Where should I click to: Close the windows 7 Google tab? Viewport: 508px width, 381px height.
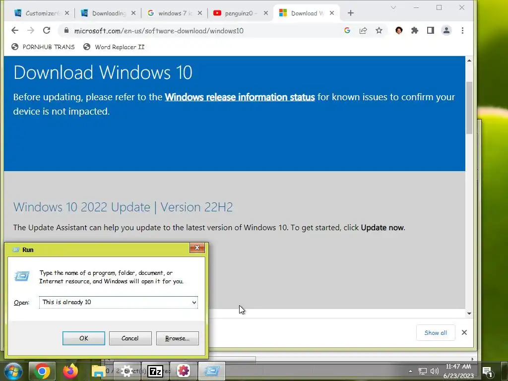pyautogui.click(x=199, y=13)
